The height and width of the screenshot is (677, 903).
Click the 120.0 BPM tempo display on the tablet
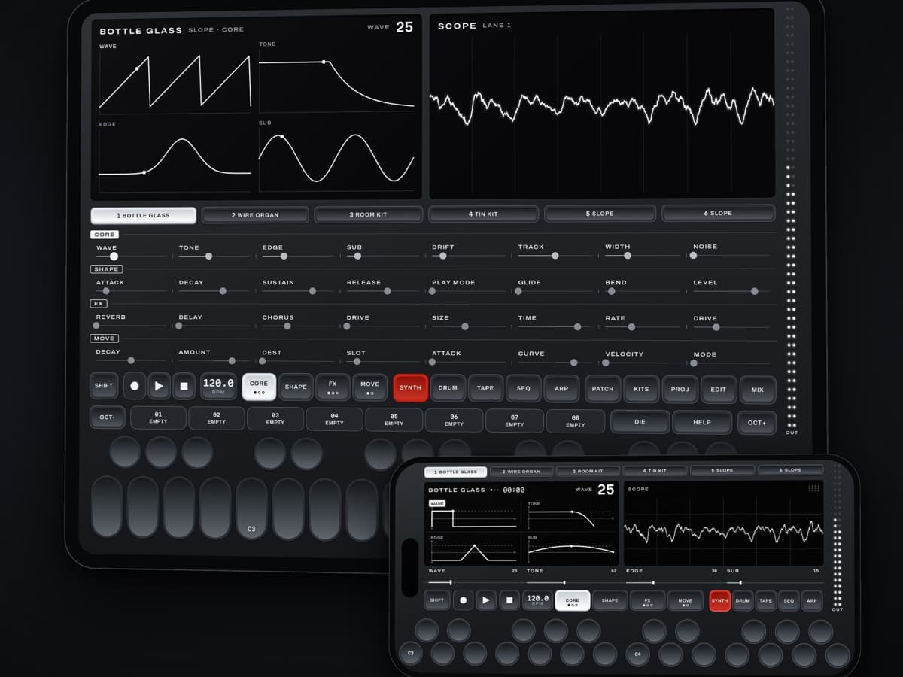pyautogui.click(x=218, y=386)
